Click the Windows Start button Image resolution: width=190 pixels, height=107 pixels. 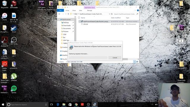(3, 104)
